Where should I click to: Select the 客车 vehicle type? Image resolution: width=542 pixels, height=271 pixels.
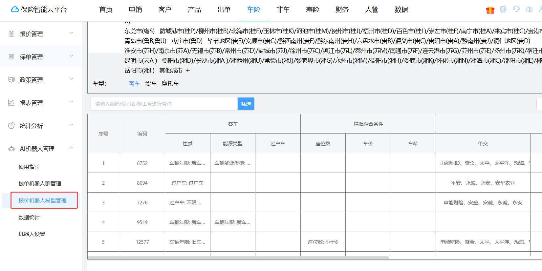coord(134,84)
